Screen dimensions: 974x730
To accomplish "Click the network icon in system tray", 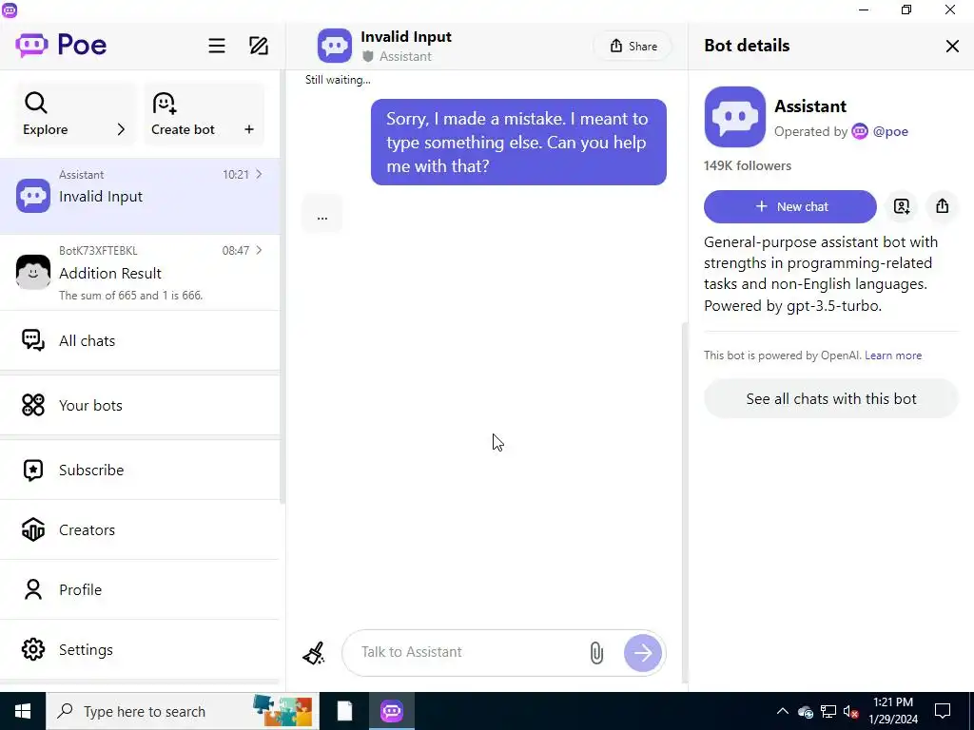I will [828, 711].
